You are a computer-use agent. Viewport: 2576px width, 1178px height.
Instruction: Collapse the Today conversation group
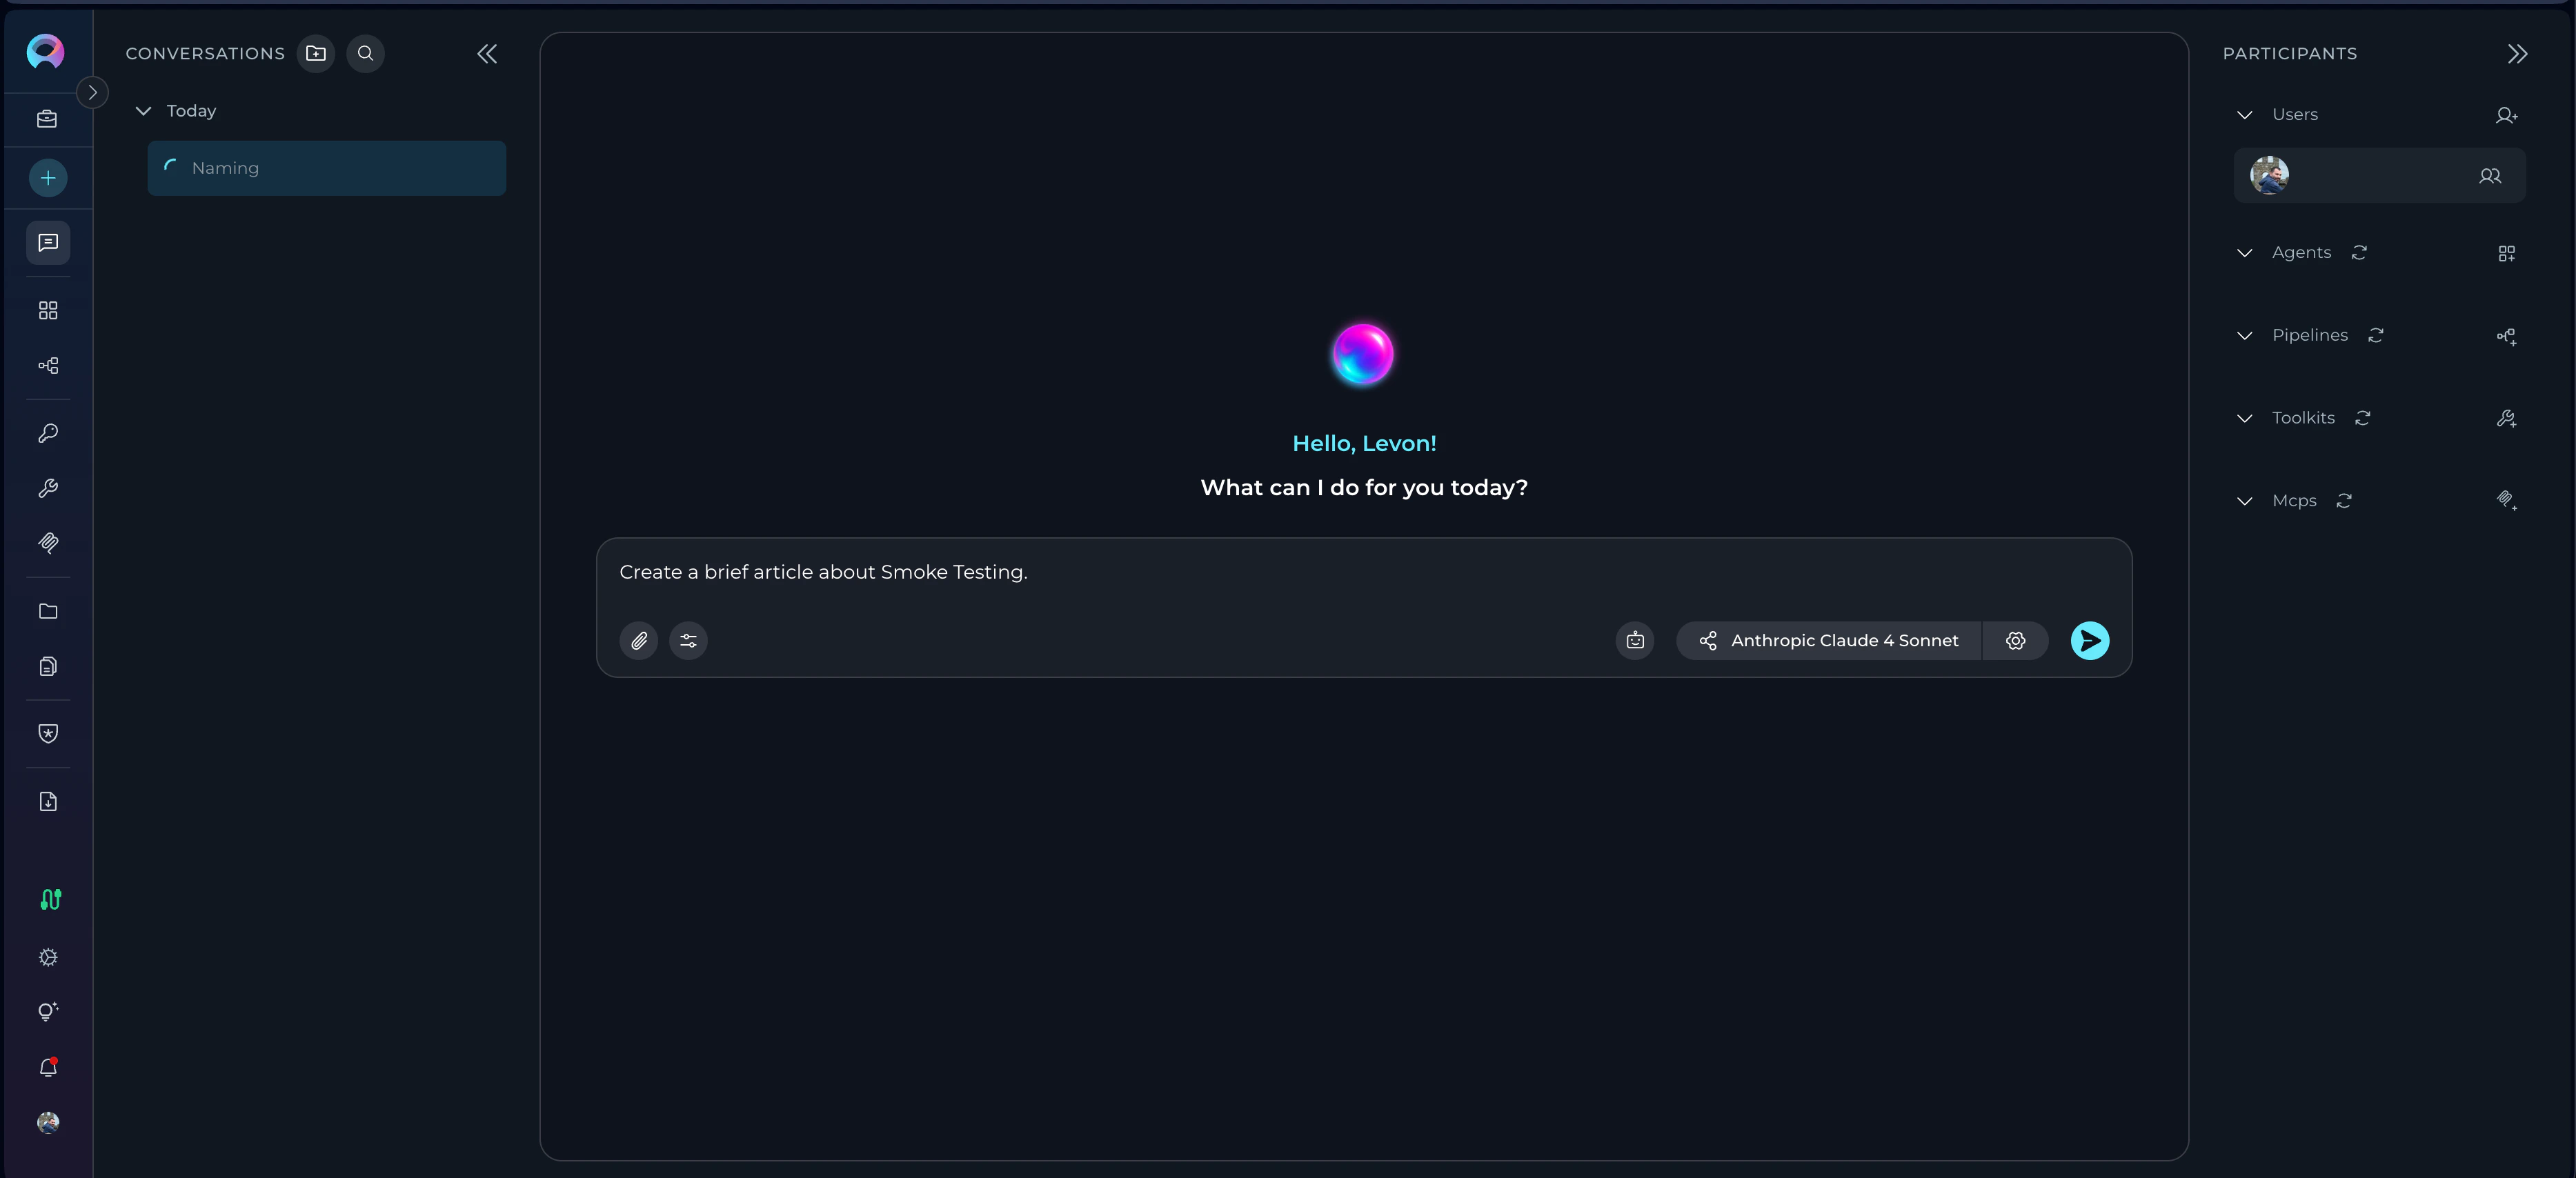coord(143,111)
